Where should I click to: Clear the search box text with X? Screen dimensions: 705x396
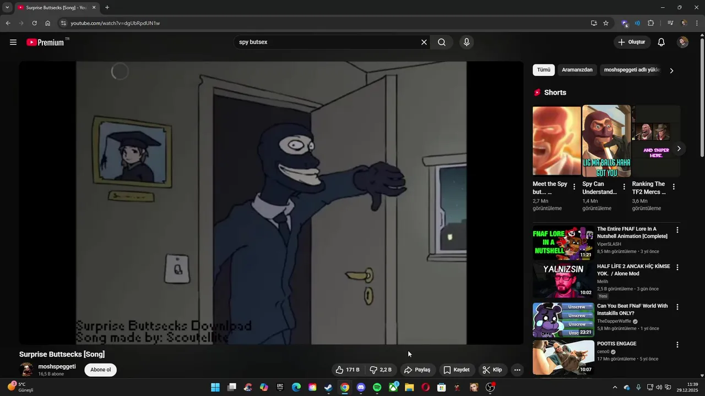[x=424, y=42]
